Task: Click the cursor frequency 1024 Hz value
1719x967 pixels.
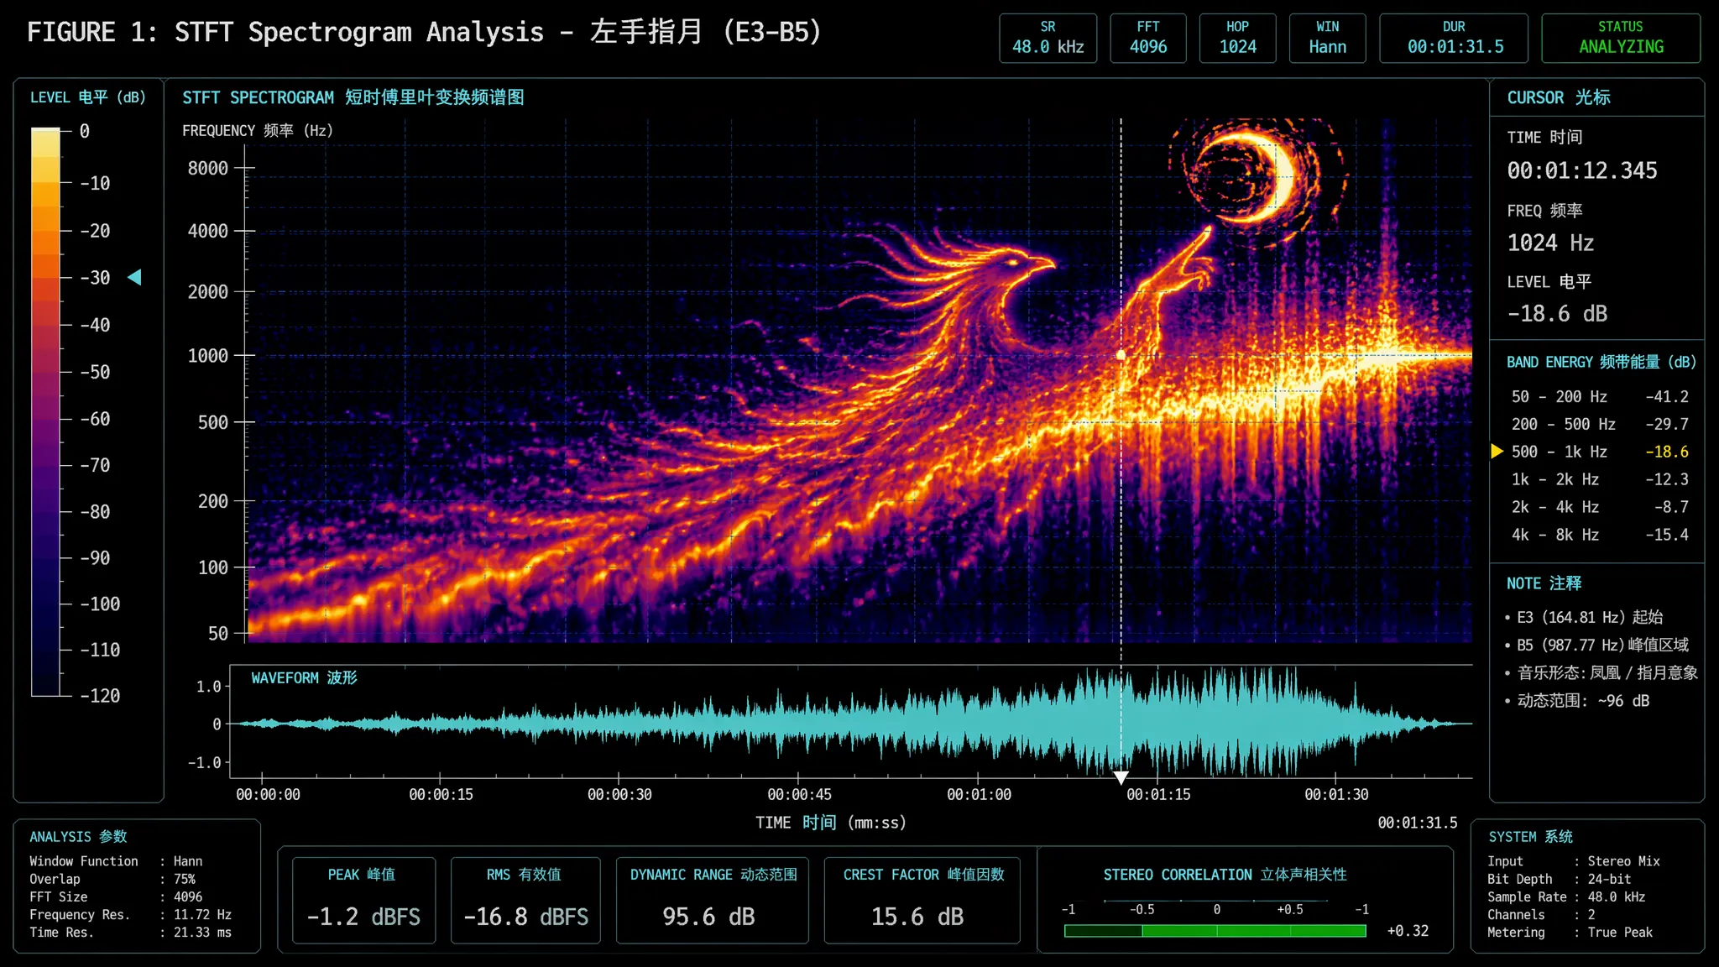Action: (x=1550, y=243)
